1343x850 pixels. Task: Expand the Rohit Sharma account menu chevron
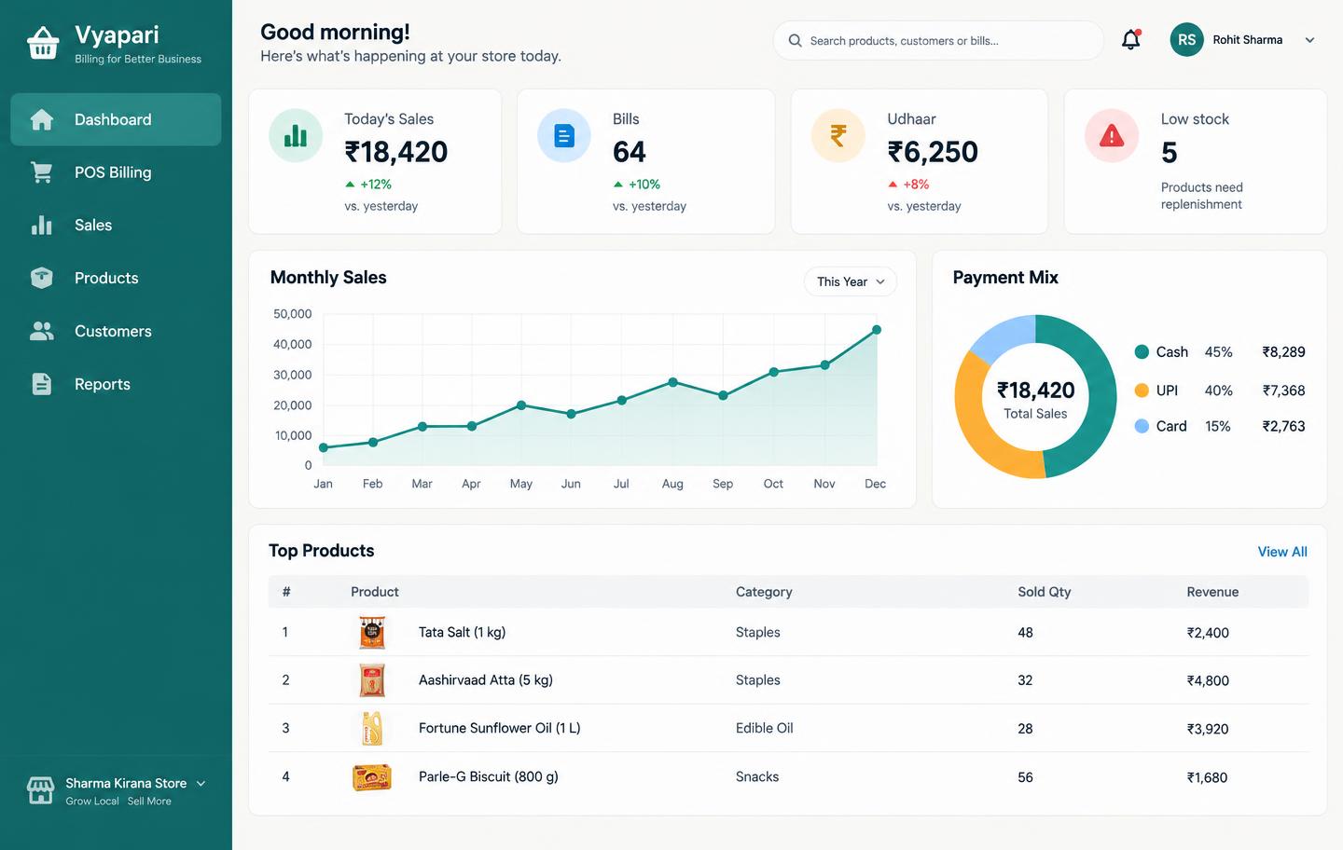pos(1309,40)
